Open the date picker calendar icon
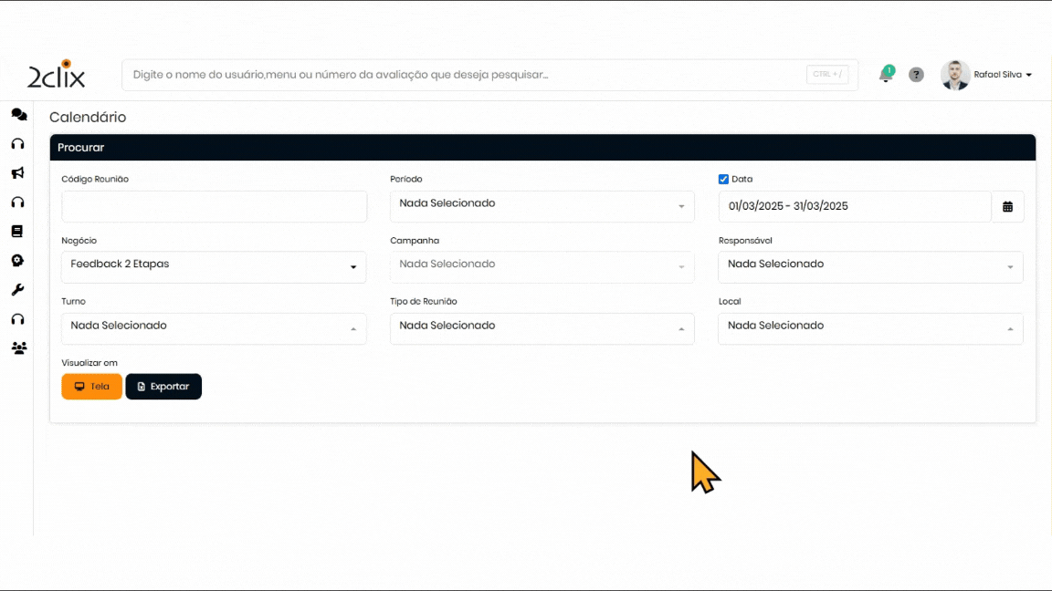Image resolution: width=1052 pixels, height=591 pixels. [1008, 207]
